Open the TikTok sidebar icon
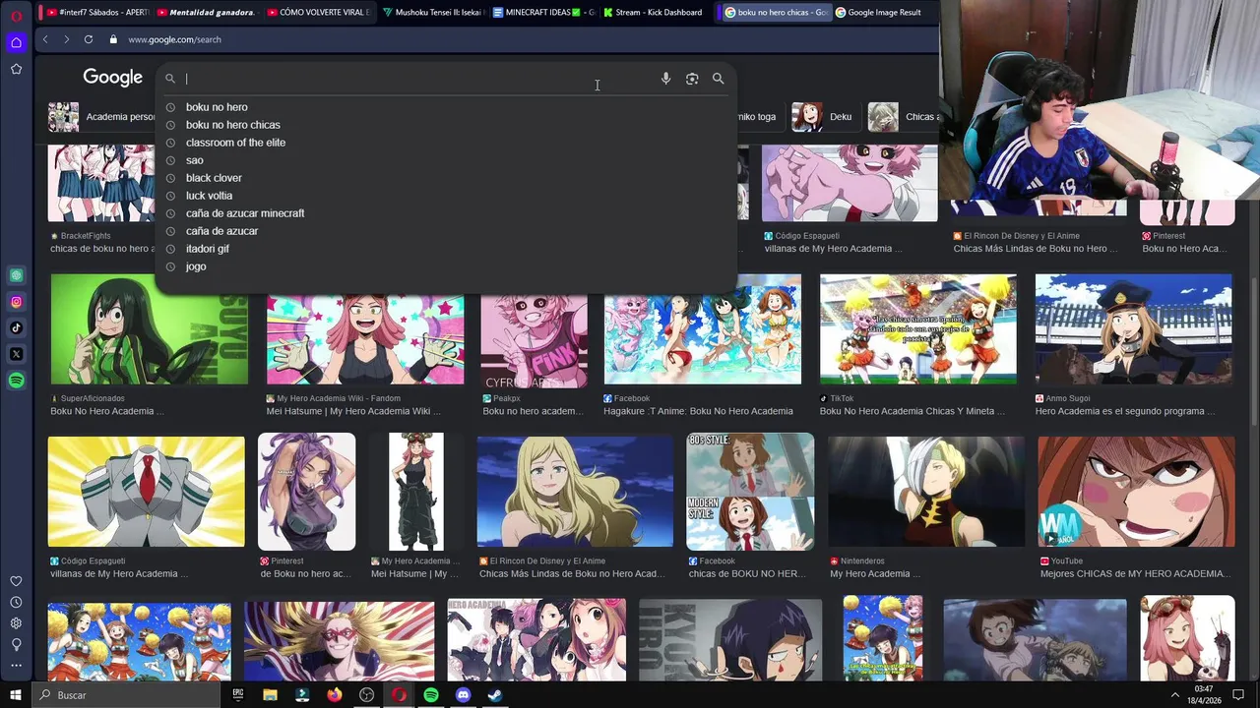This screenshot has width=1260, height=708. point(16,327)
